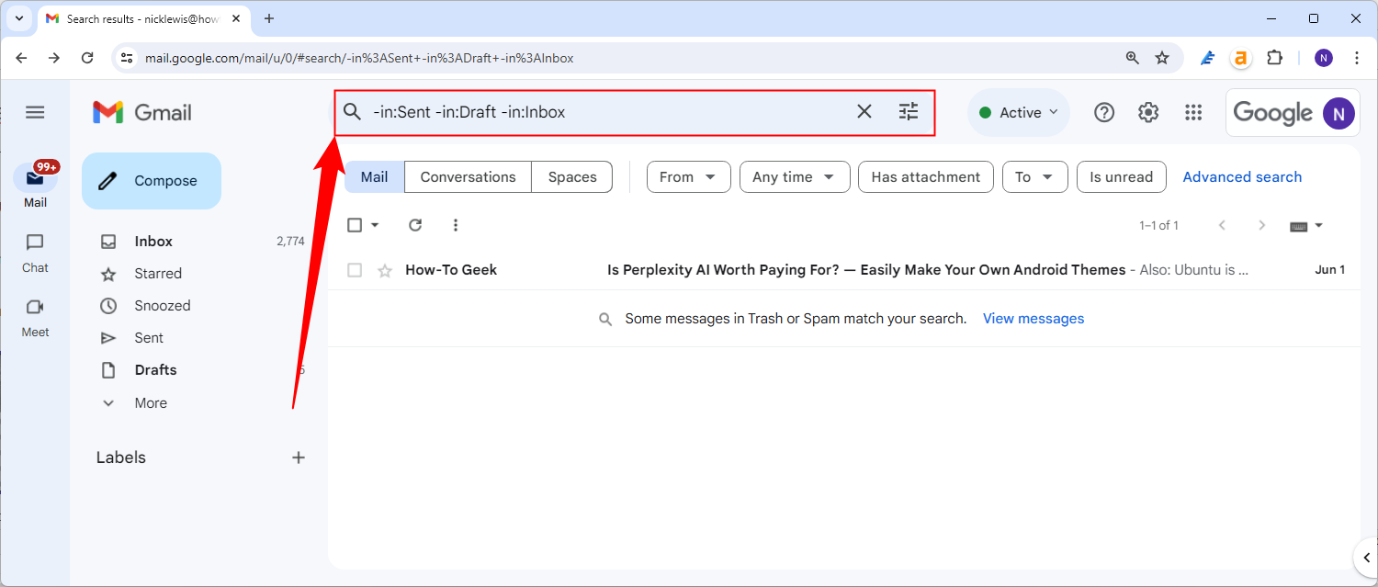This screenshot has height=587, width=1378.
Task: Reload the page in Chrome
Action: click(x=87, y=58)
